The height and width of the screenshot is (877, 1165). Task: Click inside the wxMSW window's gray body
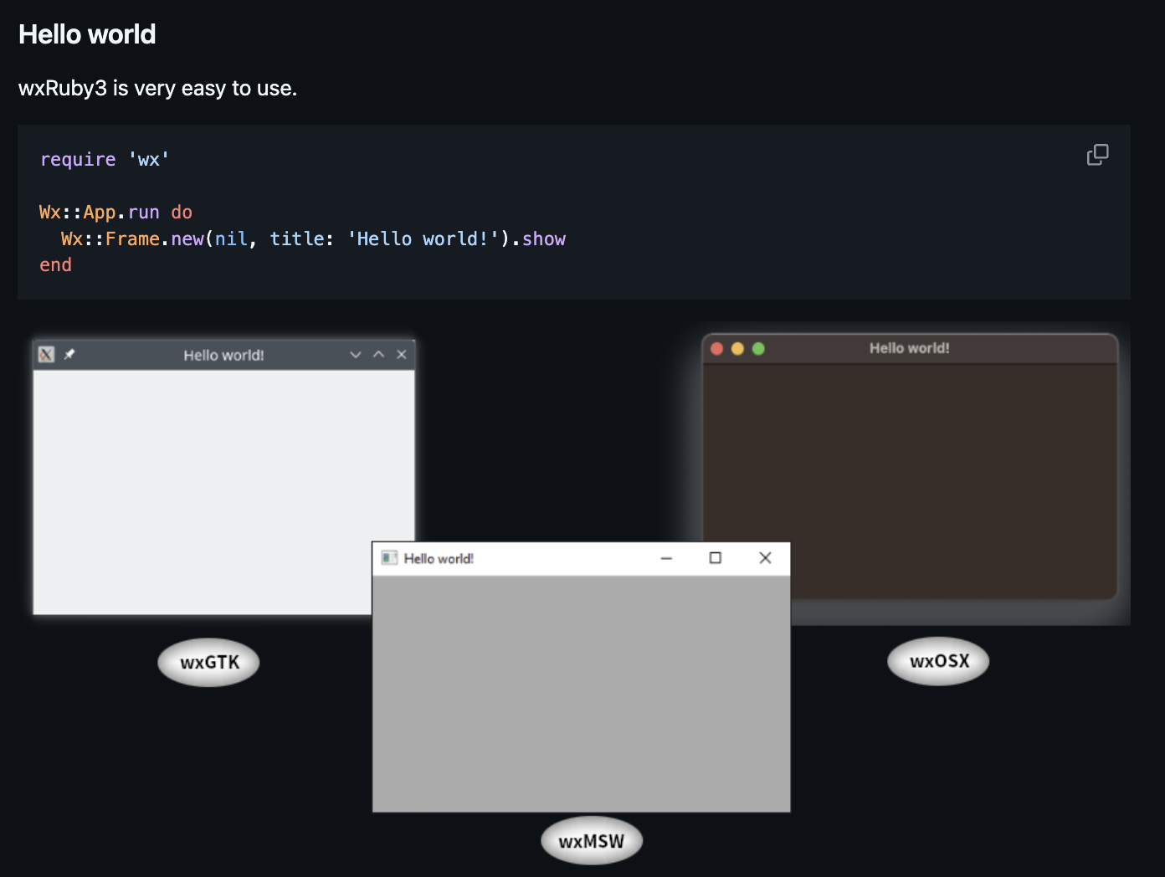point(581,693)
